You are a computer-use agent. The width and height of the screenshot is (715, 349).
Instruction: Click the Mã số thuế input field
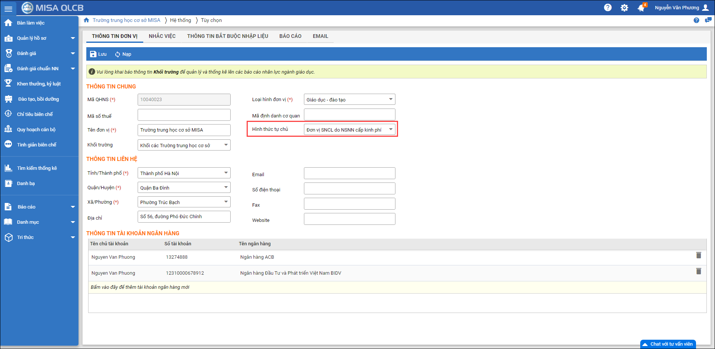point(184,115)
